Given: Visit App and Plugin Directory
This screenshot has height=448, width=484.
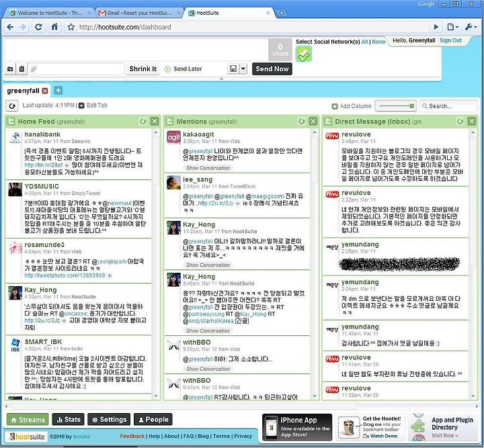Looking at the screenshot, I should pos(444,427).
